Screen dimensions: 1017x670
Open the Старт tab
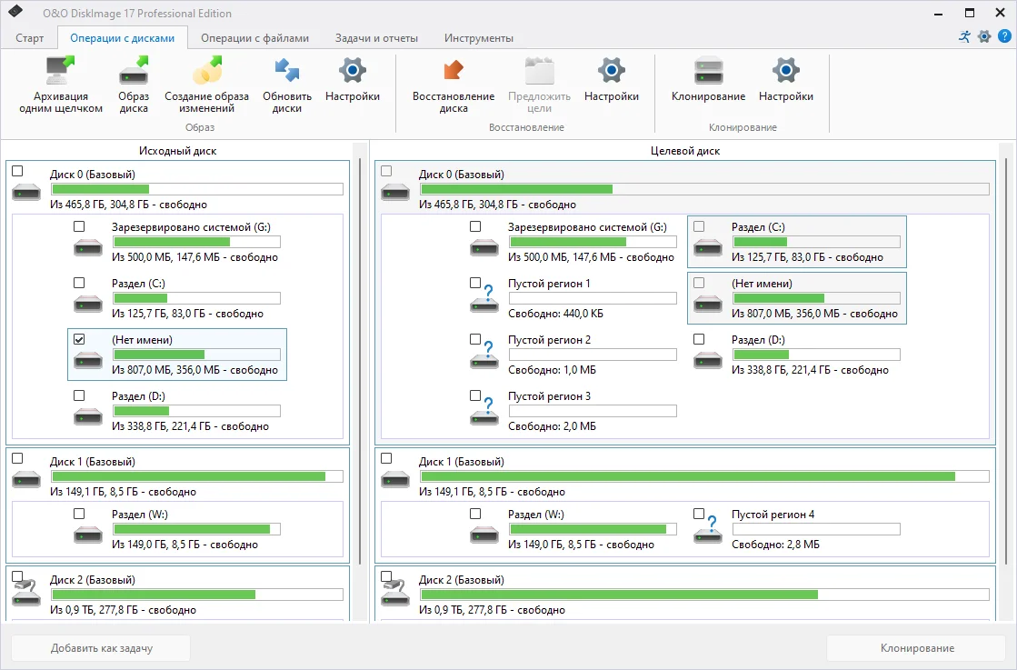30,38
